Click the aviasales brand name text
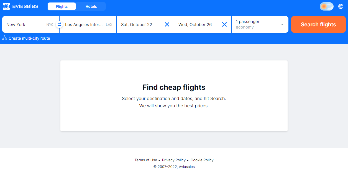Screen dimensions: 348x176 click(x=25, y=6)
